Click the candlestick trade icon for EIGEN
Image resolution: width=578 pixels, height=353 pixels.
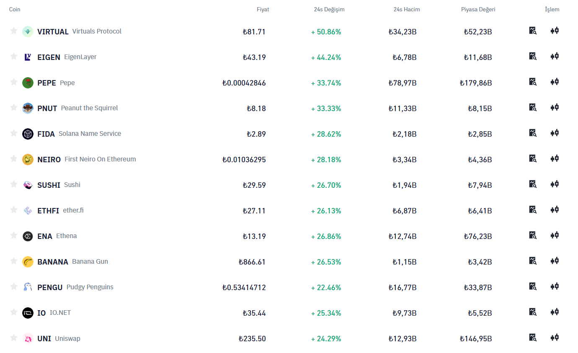(555, 56)
